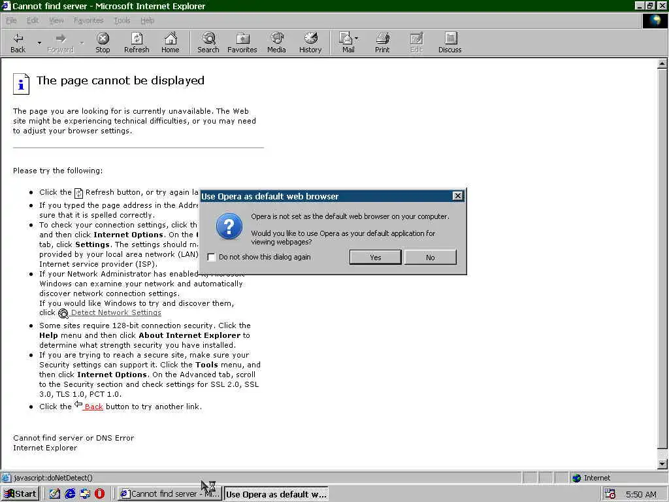Show the History pane icon
This screenshot has width=669, height=502.
tap(310, 42)
